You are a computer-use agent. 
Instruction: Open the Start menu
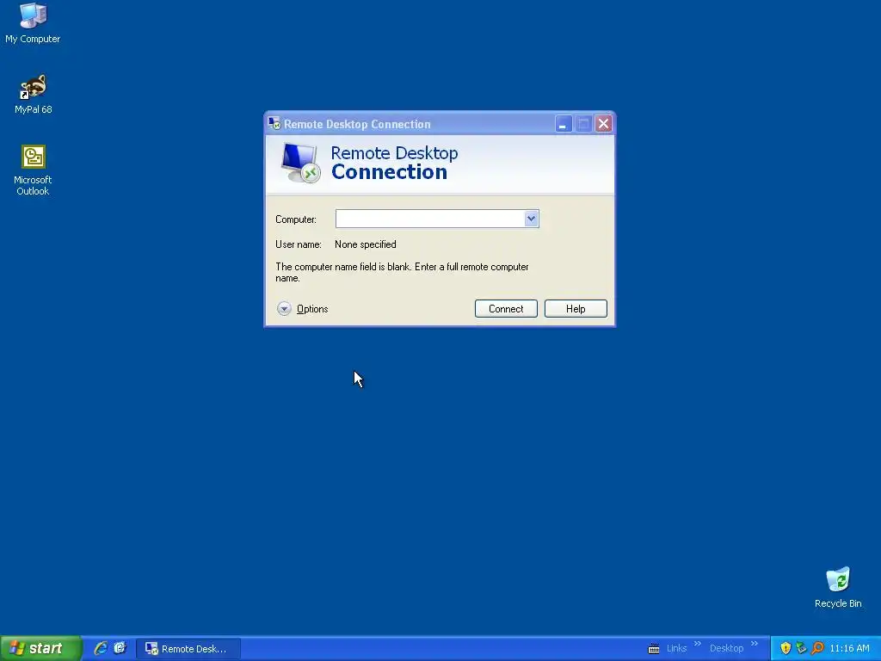click(41, 648)
